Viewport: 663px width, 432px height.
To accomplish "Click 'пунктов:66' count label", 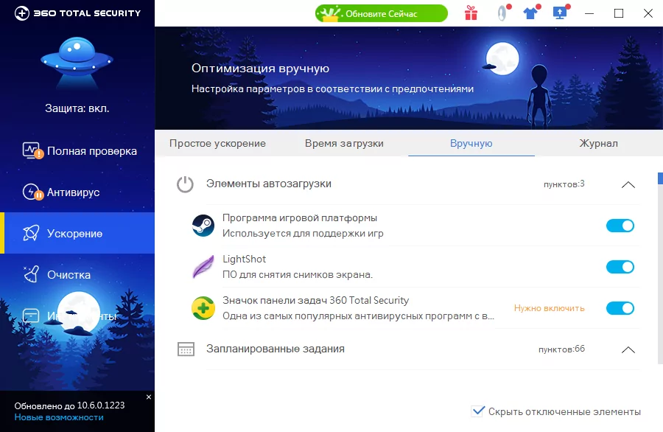I will pyautogui.click(x=561, y=349).
